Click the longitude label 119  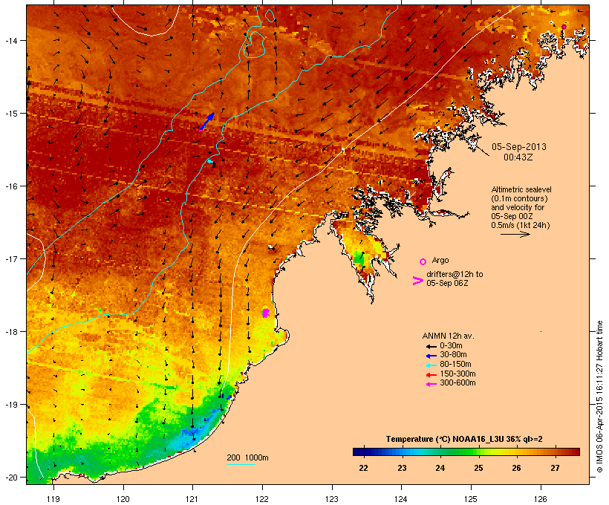pos(53,499)
